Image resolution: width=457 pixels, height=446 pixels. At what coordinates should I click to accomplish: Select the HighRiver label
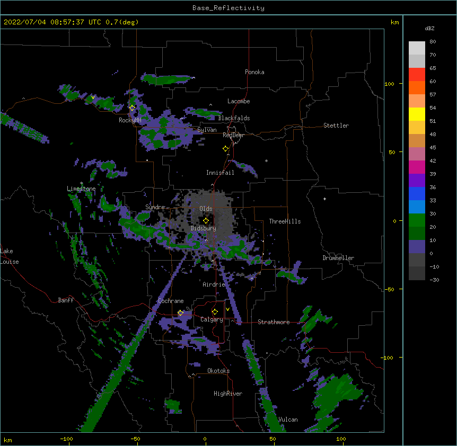(228, 394)
